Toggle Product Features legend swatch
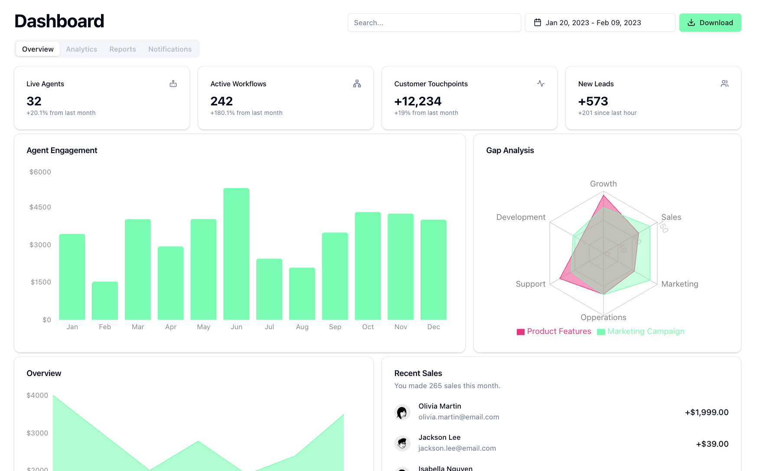The height and width of the screenshot is (471, 757). pyautogui.click(x=521, y=332)
